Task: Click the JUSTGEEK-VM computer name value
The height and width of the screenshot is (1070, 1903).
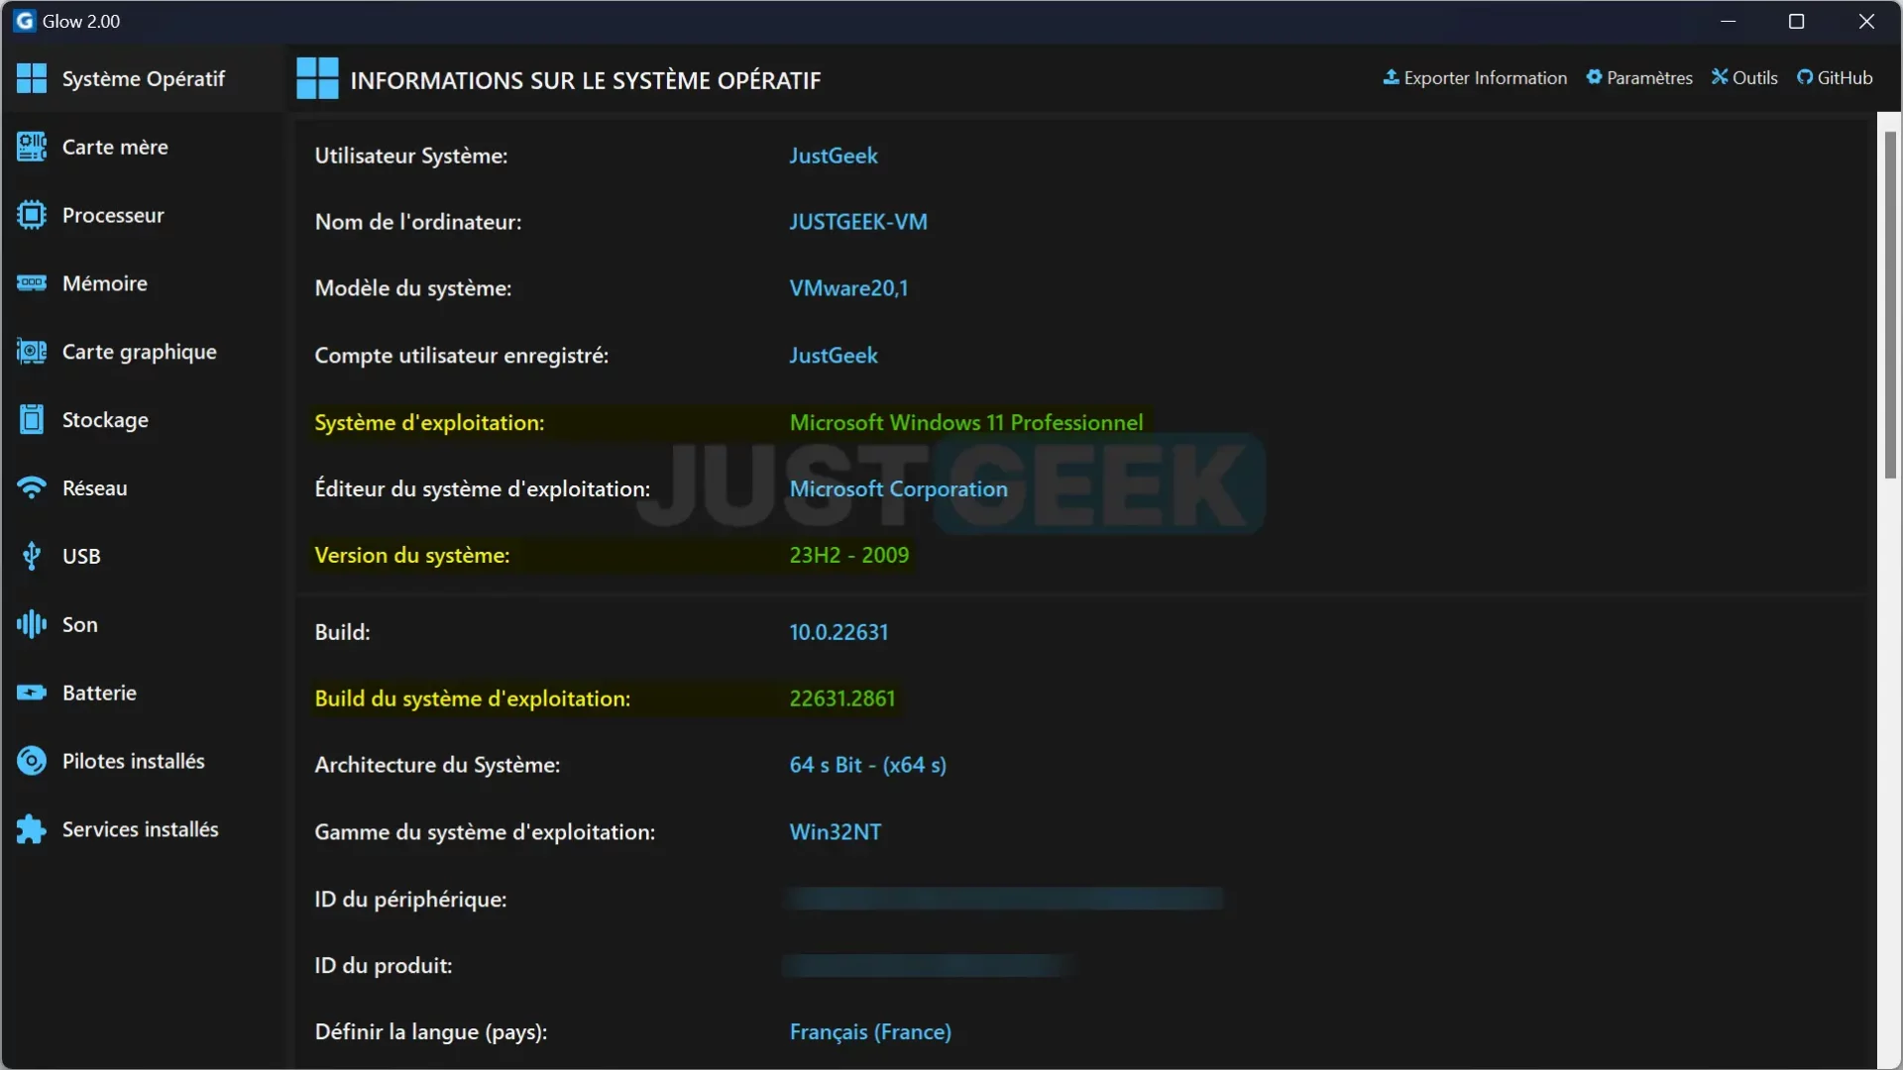Action: (x=858, y=222)
